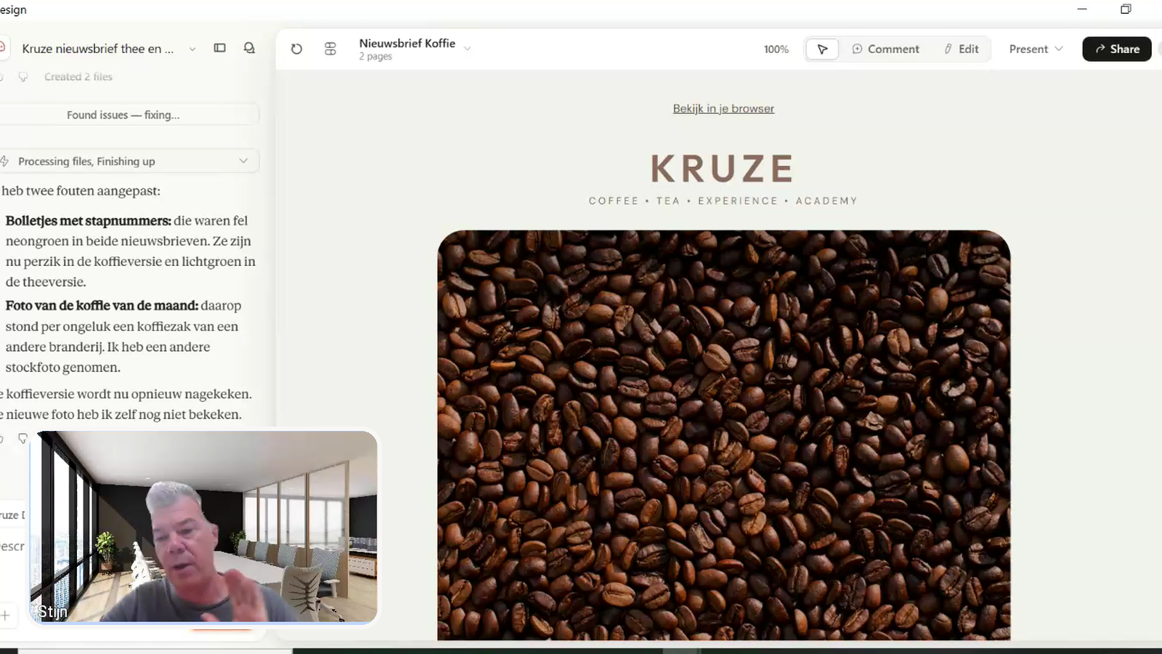Switch to Edit mode

tap(962, 49)
